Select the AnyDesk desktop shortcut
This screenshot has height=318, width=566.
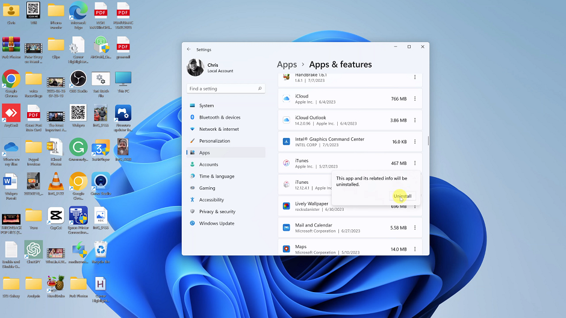[11, 116]
